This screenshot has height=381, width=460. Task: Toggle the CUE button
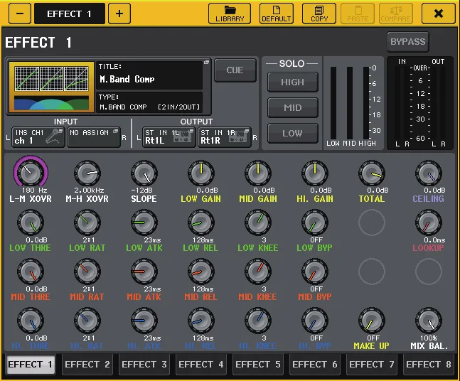click(235, 70)
